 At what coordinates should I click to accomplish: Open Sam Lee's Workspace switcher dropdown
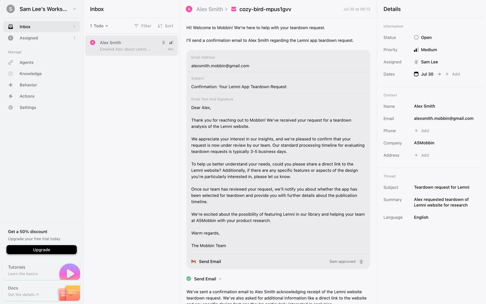point(74,9)
